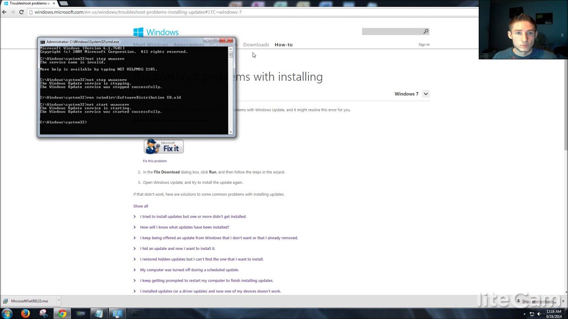Click 'I keep getting prompted to restart' link
The image size is (568, 319).
point(207,280)
